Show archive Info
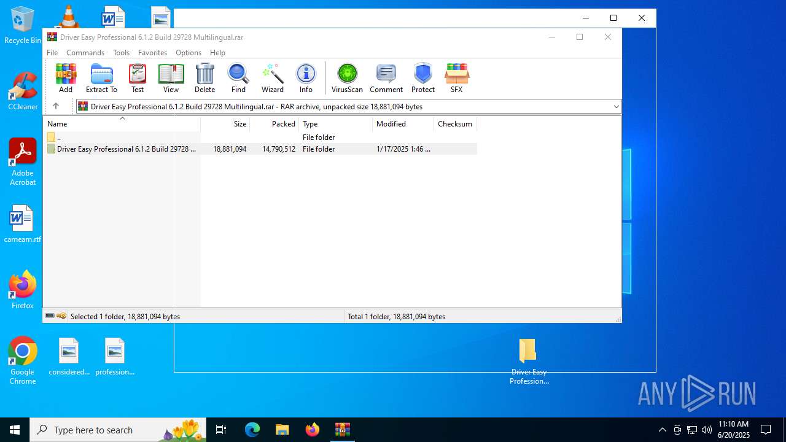The height and width of the screenshot is (442, 786). (306, 78)
